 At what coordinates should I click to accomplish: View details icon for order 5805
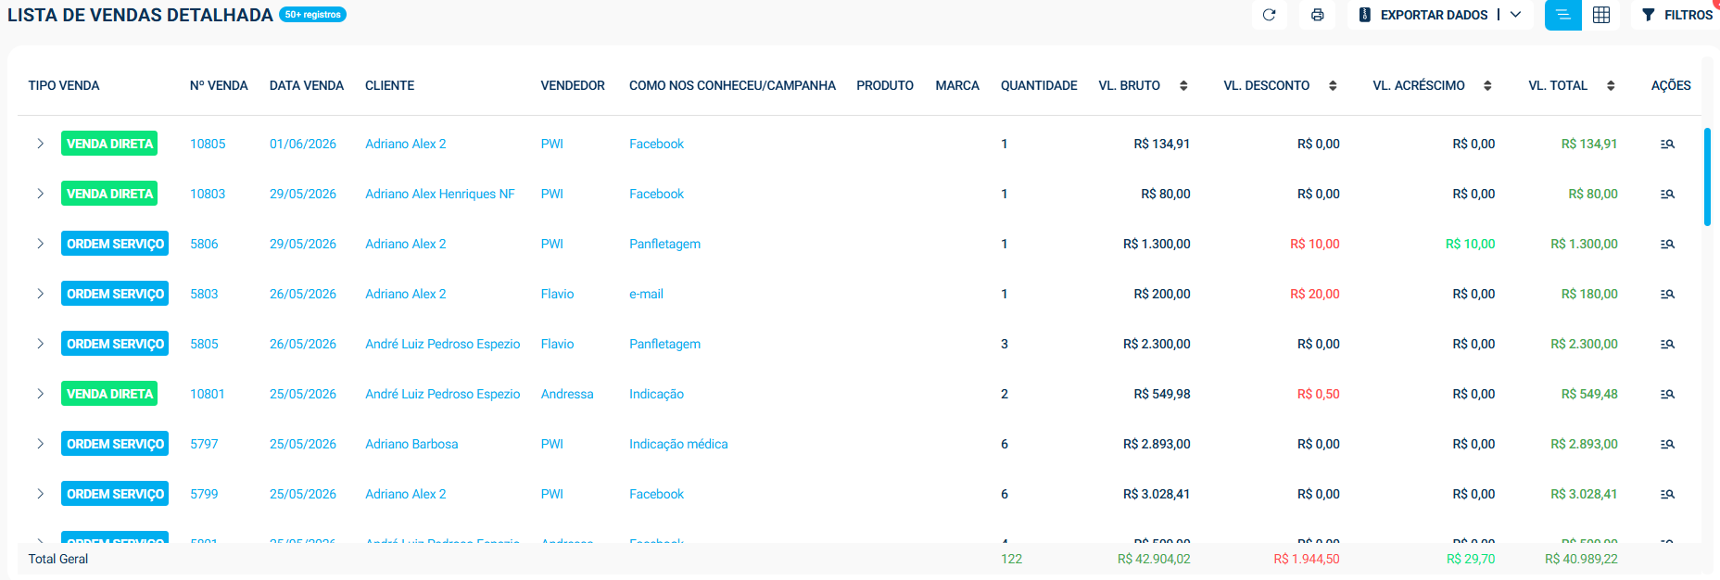(1667, 344)
